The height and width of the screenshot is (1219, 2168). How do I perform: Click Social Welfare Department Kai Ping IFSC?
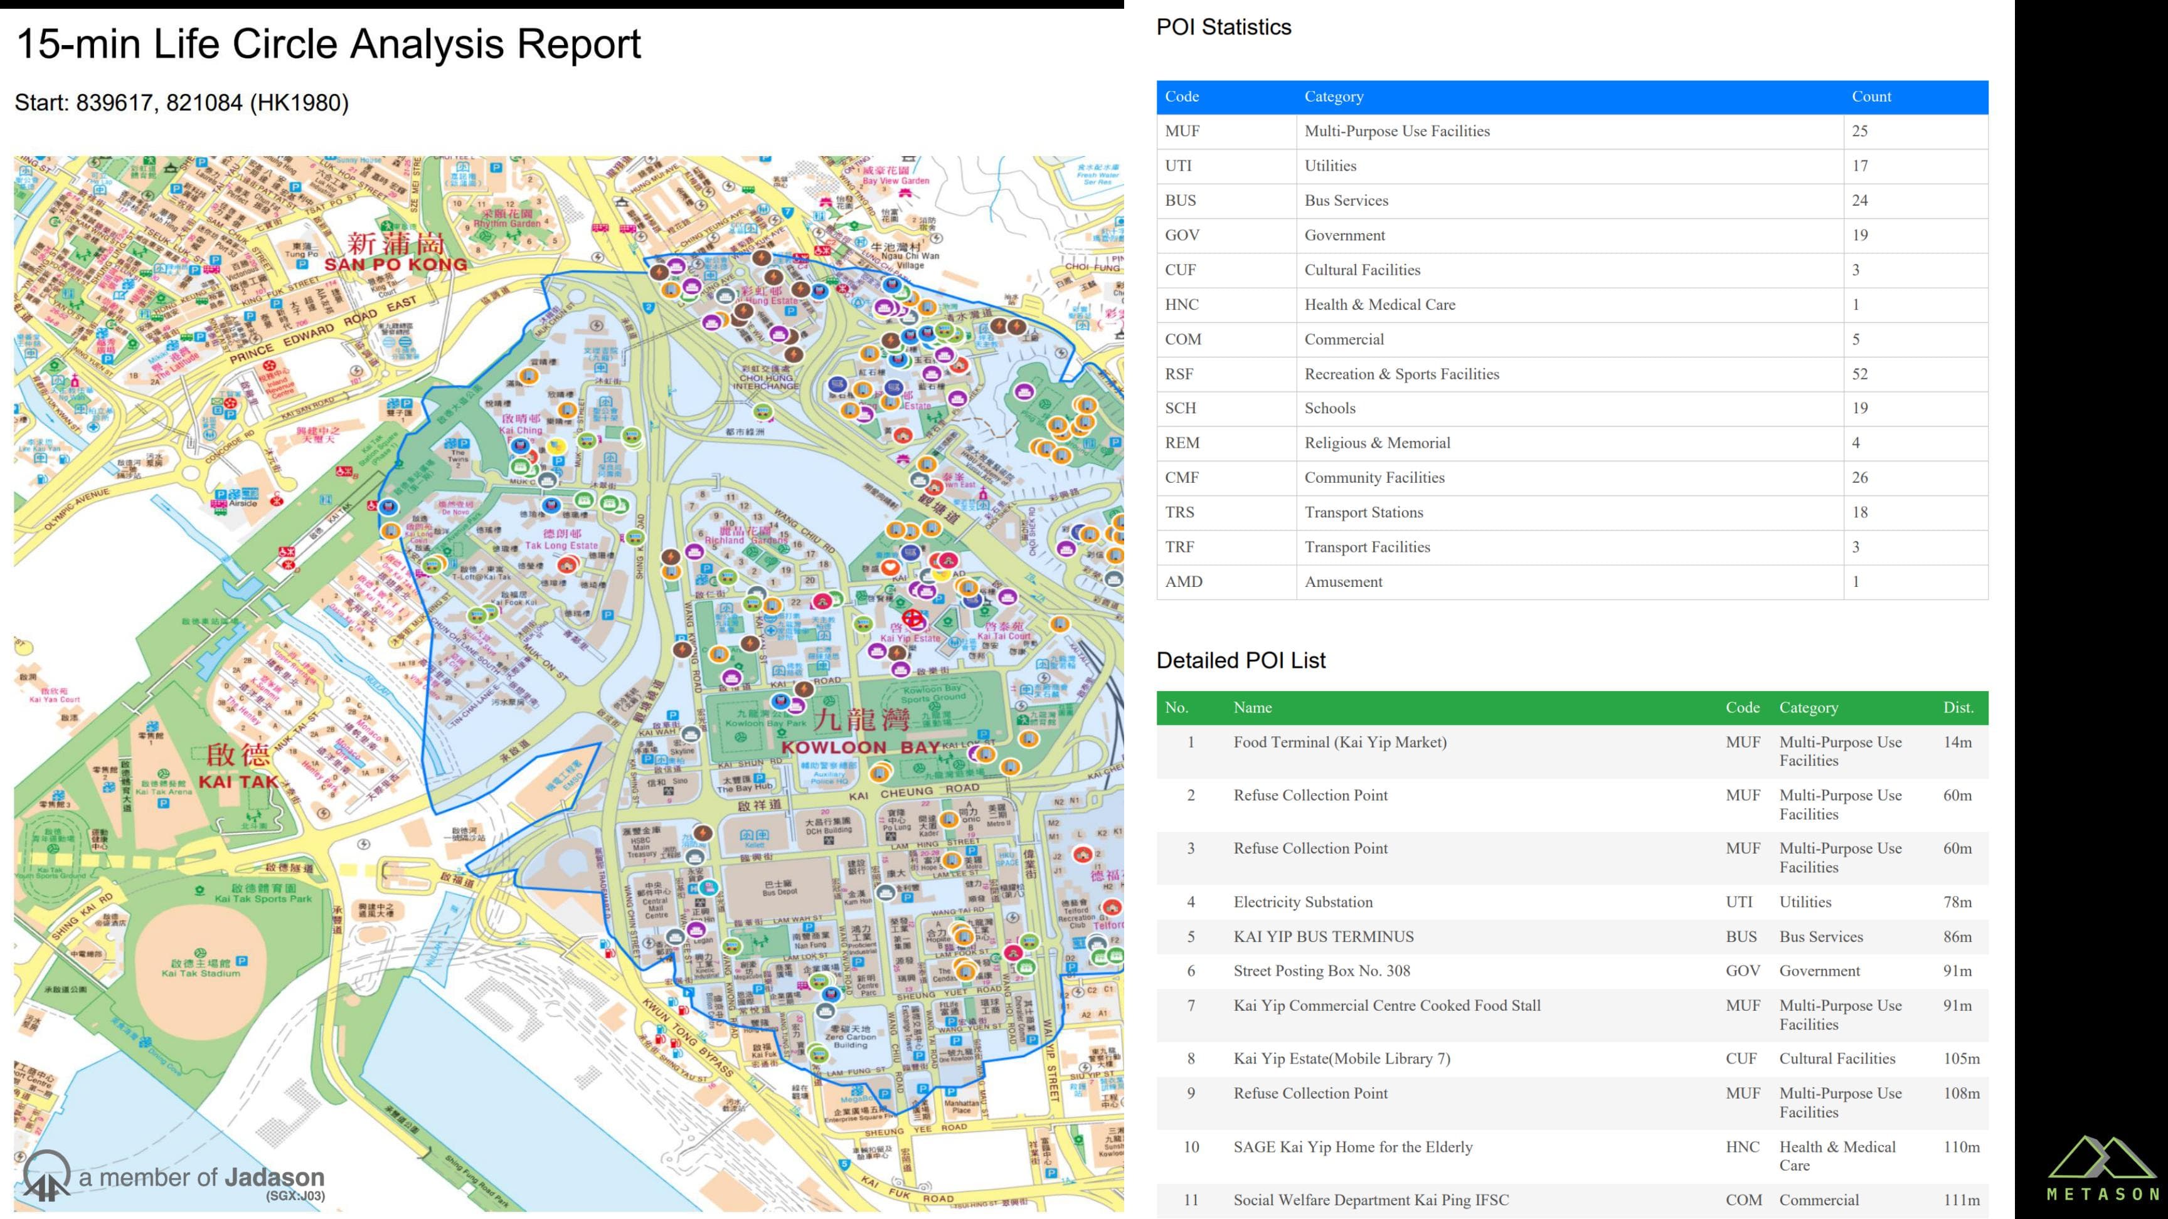[1371, 1200]
